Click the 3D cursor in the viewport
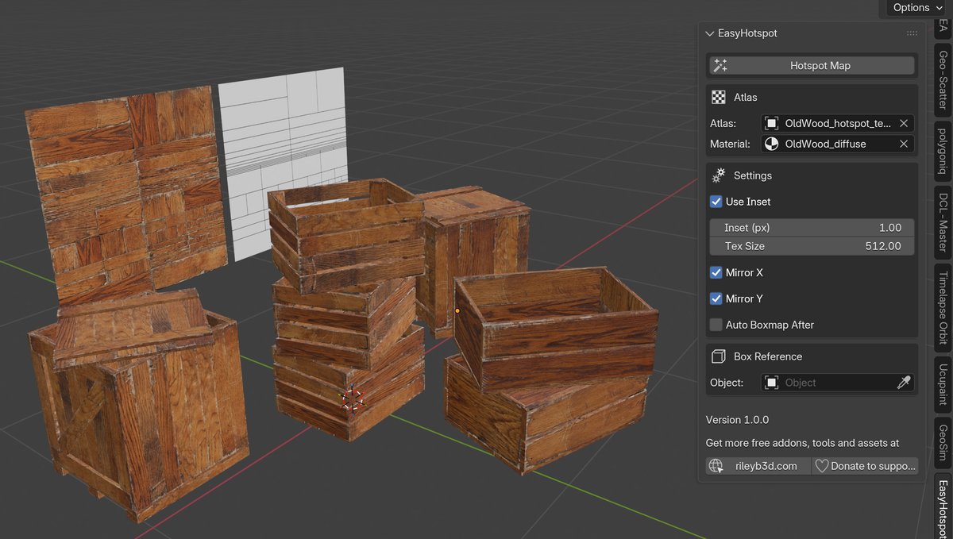This screenshot has height=539, width=953. pos(351,398)
